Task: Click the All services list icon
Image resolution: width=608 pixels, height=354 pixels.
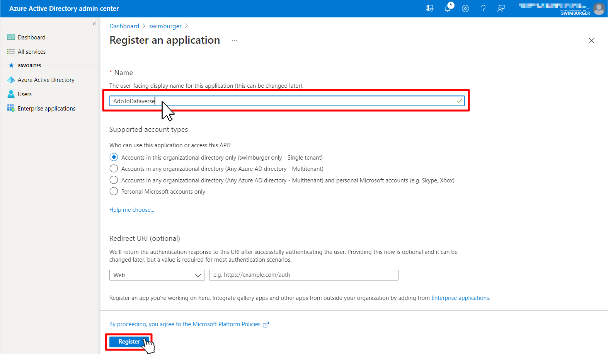Action: coord(11,51)
